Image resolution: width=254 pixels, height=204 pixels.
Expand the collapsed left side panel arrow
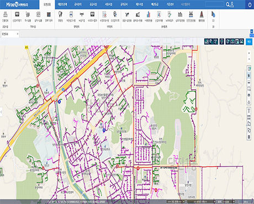coord(1,112)
